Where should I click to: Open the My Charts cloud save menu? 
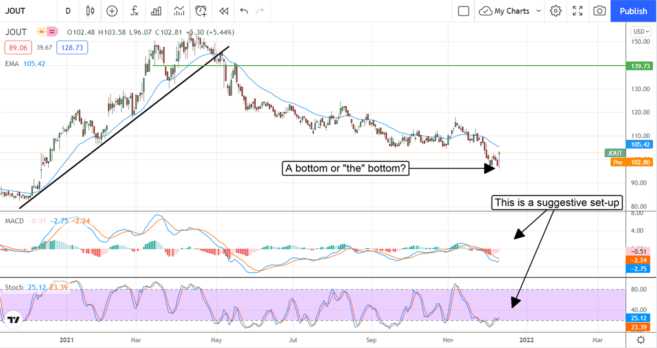click(x=504, y=11)
